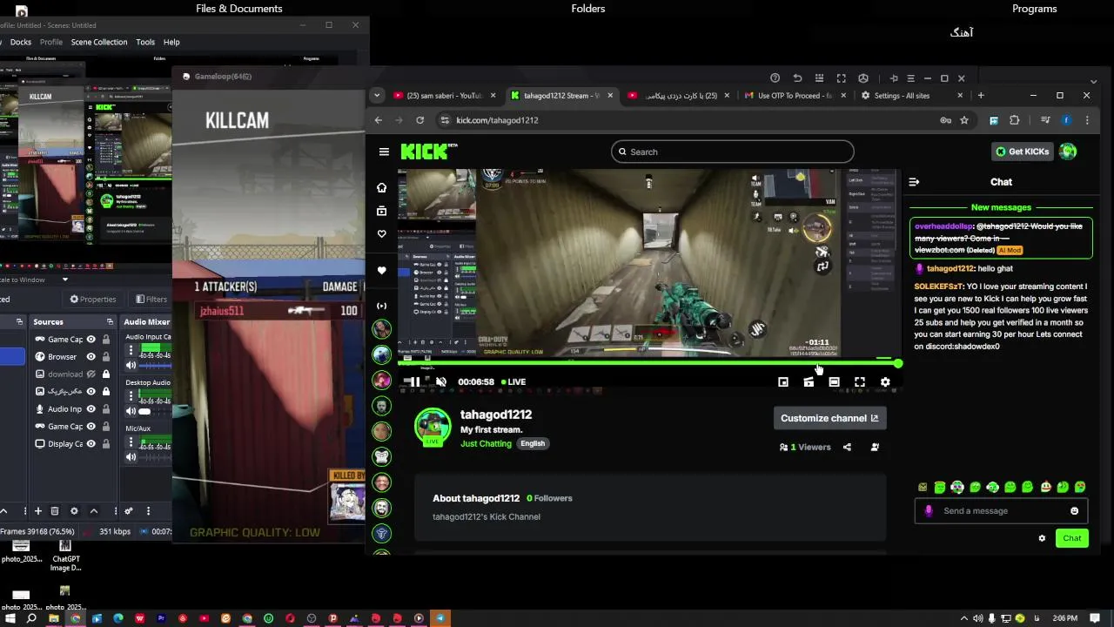The image size is (1114, 627).
Task: Hide the Browser source in OBS
Action: click(91, 357)
